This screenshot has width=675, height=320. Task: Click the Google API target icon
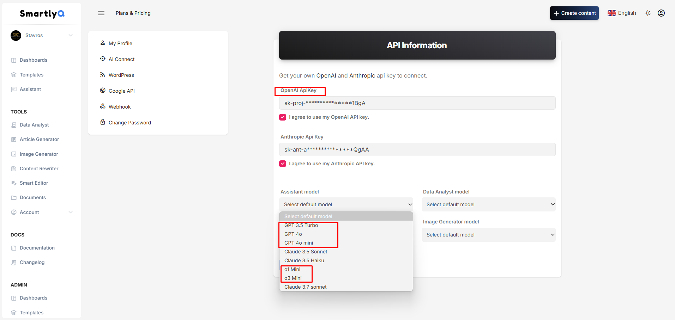point(103,91)
